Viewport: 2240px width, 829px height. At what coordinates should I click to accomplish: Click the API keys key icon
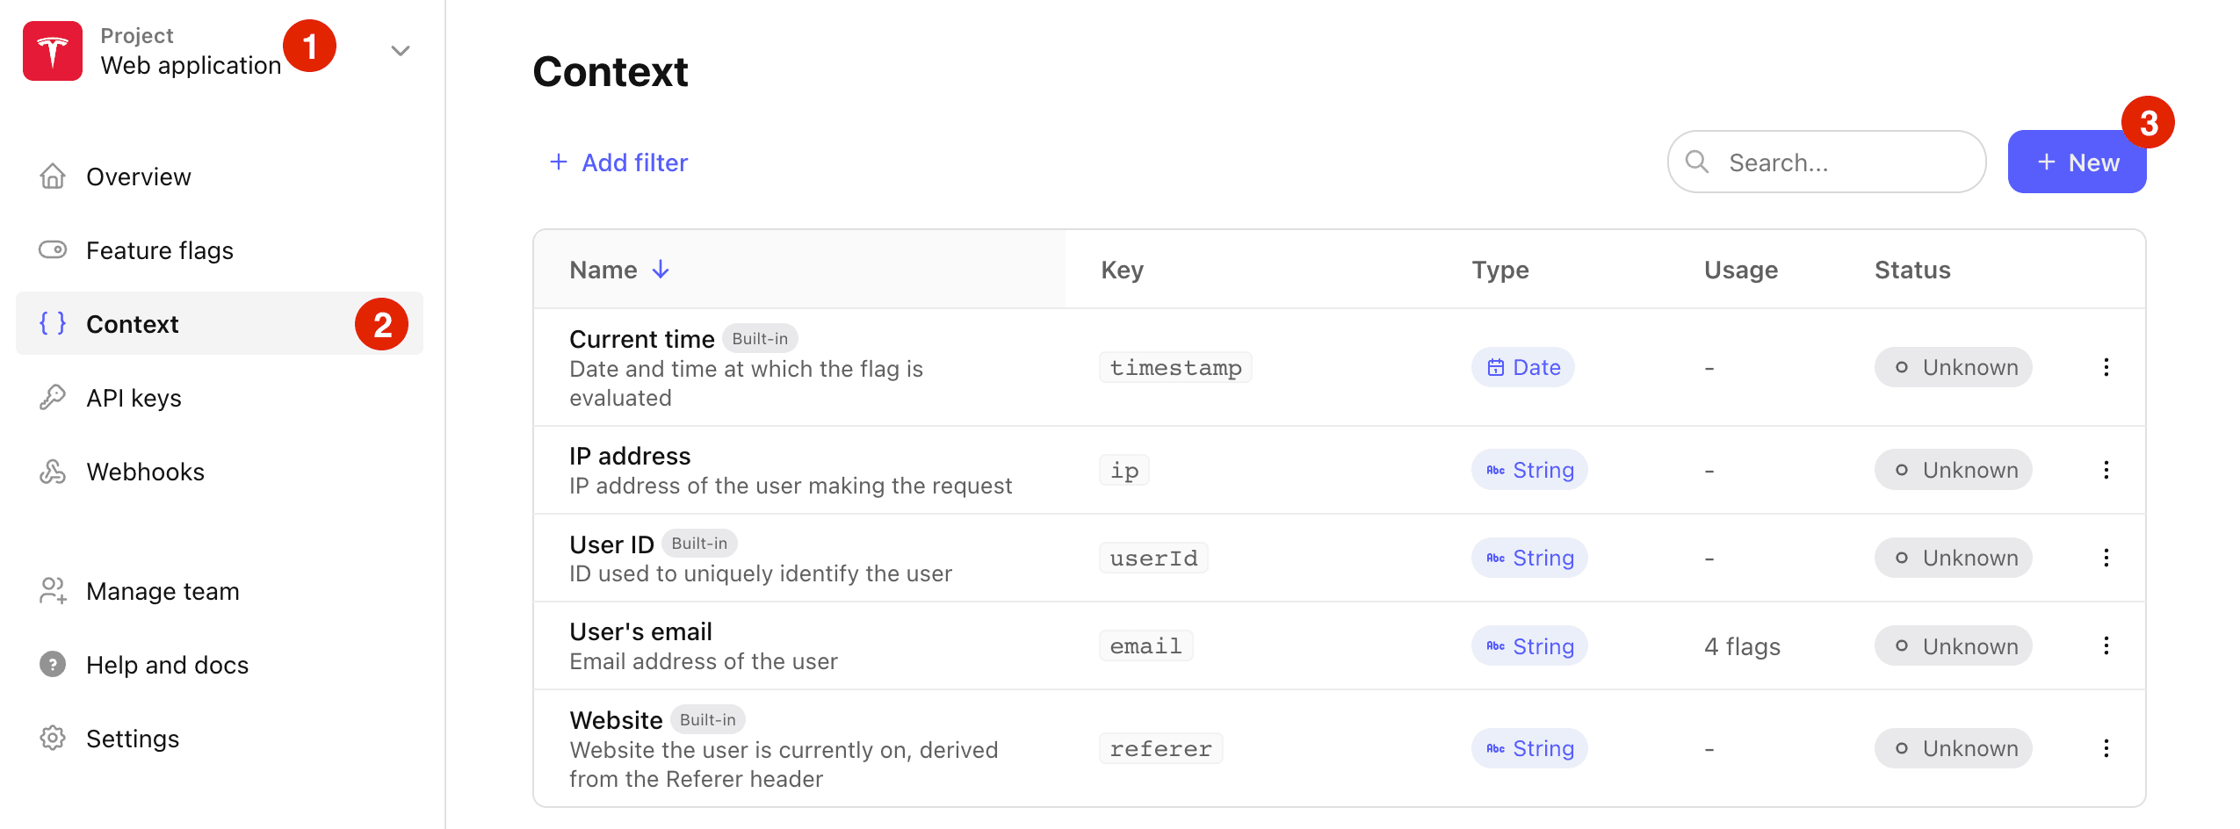point(53,398)
